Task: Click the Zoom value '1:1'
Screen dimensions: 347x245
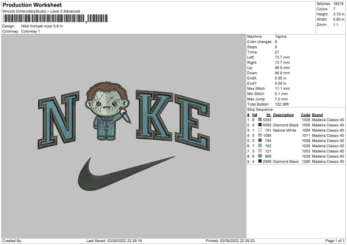Action: click(x=335, y=24)
